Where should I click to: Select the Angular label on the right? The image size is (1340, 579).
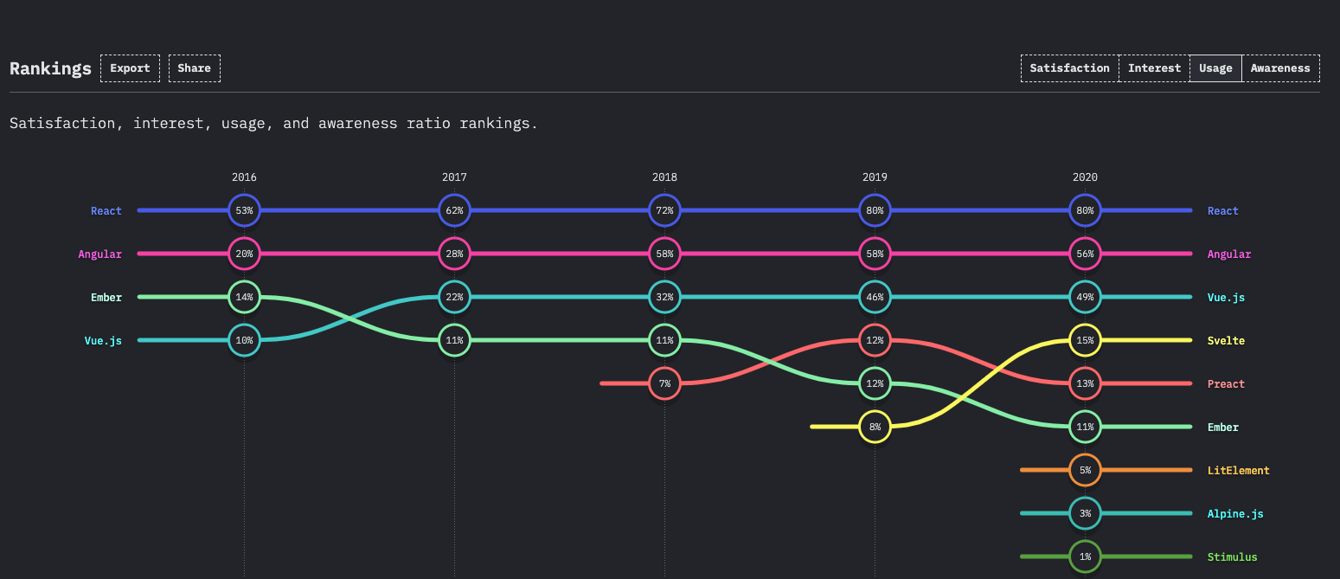(x=1229, y=254)
